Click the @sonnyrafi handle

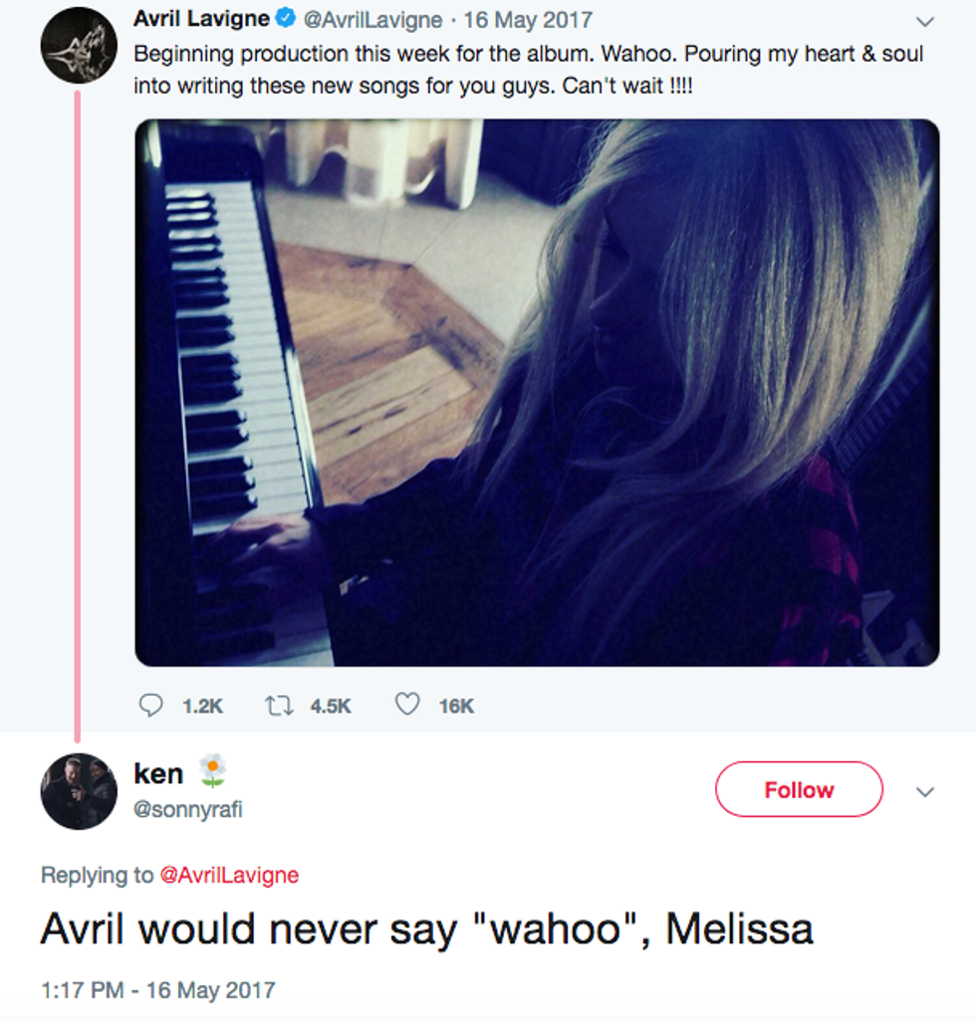click(x=187, y=809)
